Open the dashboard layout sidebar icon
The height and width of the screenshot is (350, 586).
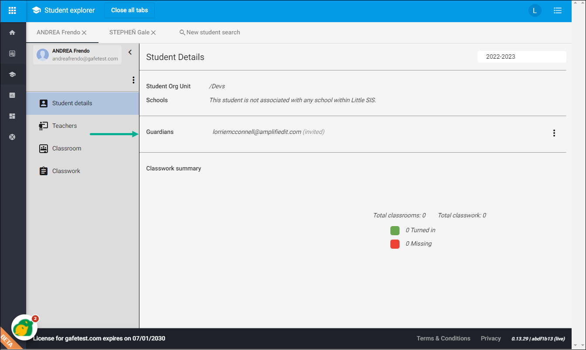tap(12, 116)
